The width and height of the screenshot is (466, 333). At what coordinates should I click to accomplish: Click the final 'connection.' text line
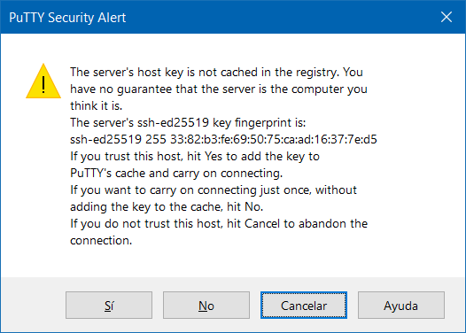pyautogui.click(x=101, y=241)
